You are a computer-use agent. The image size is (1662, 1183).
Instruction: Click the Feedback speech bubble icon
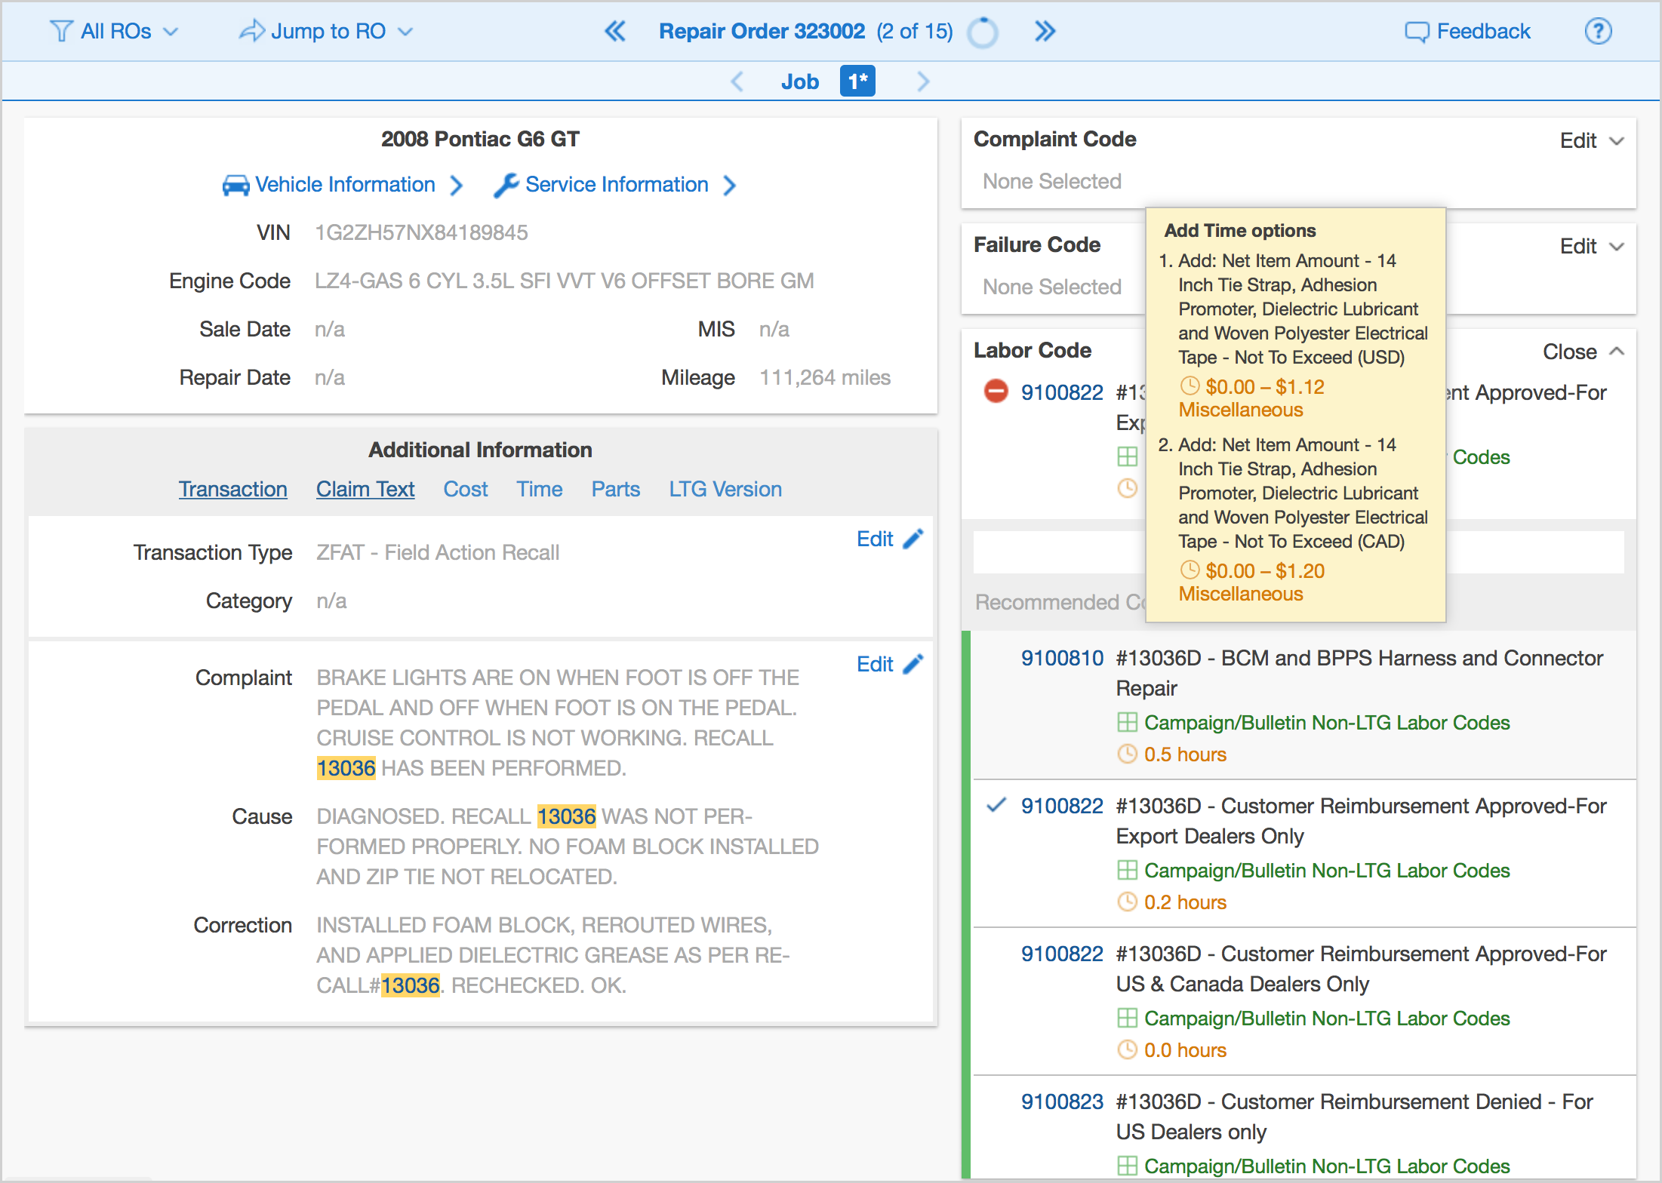click(1417, 32)
